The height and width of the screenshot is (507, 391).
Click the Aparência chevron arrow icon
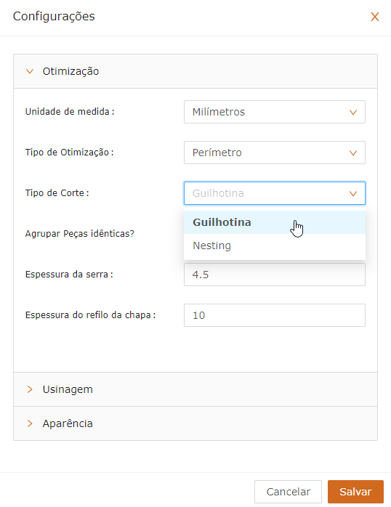tap(30, 423)
